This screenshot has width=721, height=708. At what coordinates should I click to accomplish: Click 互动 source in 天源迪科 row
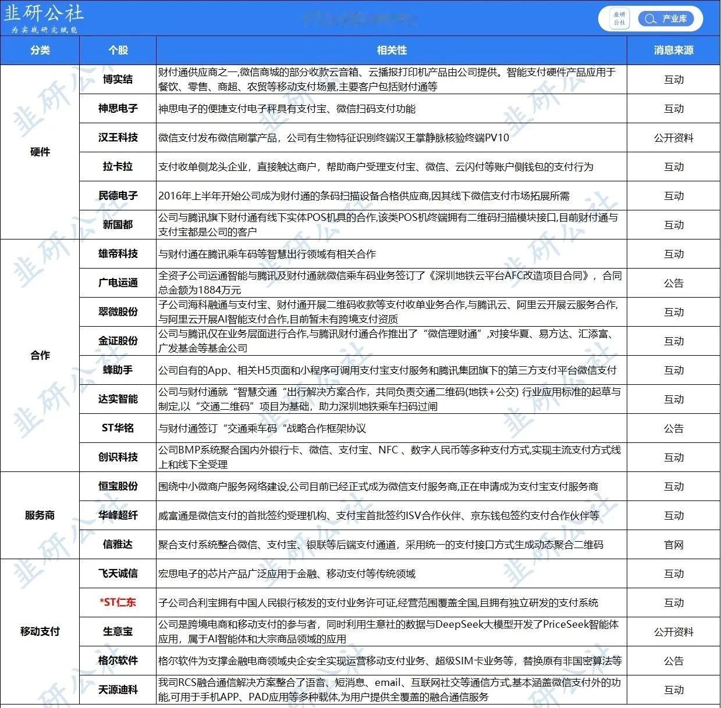pyautogui.click(x=674, y=690)
